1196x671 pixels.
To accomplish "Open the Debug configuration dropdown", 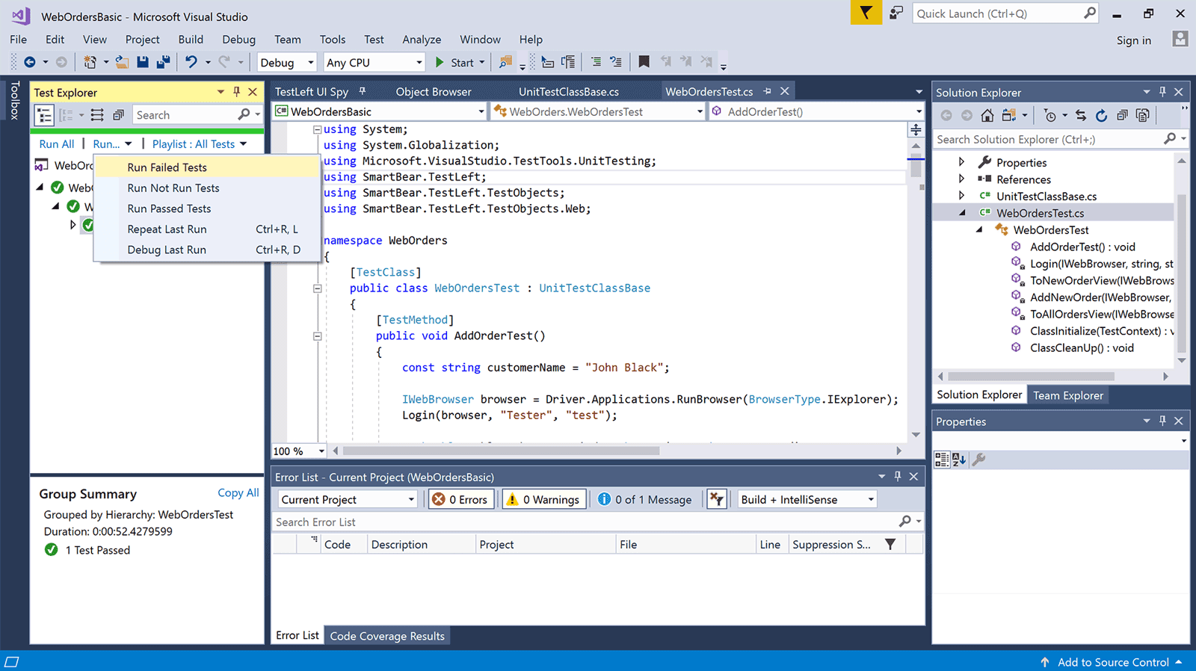I will [287, 63].
